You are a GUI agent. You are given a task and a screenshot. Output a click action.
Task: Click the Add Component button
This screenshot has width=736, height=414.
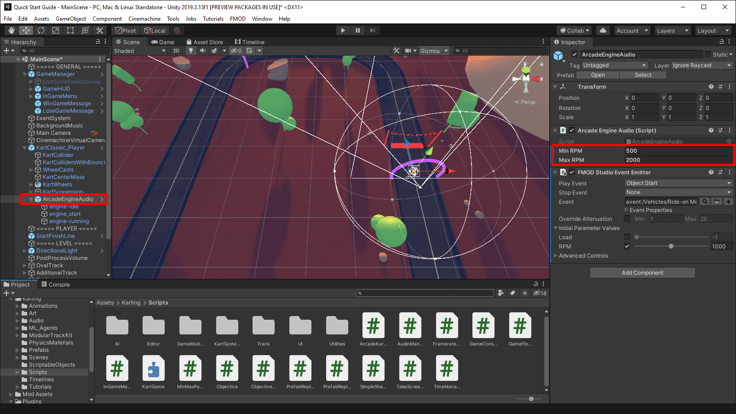[642, 273]
